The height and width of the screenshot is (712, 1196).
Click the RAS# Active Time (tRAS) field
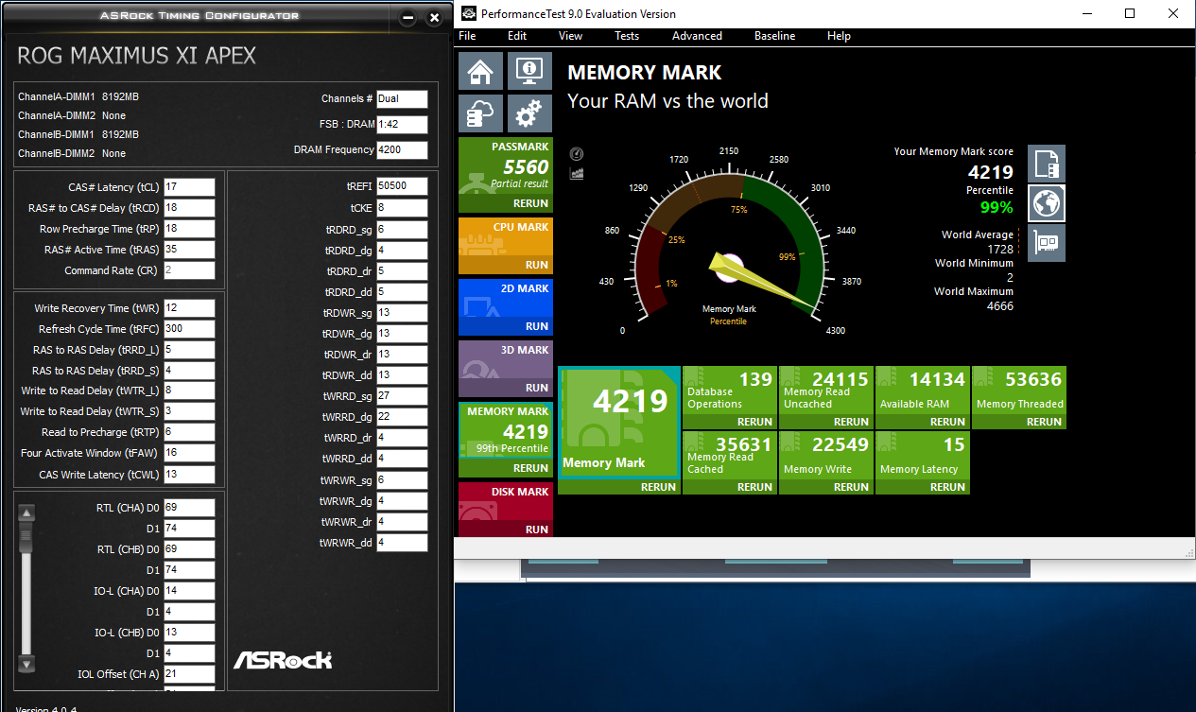click(189, 250)
